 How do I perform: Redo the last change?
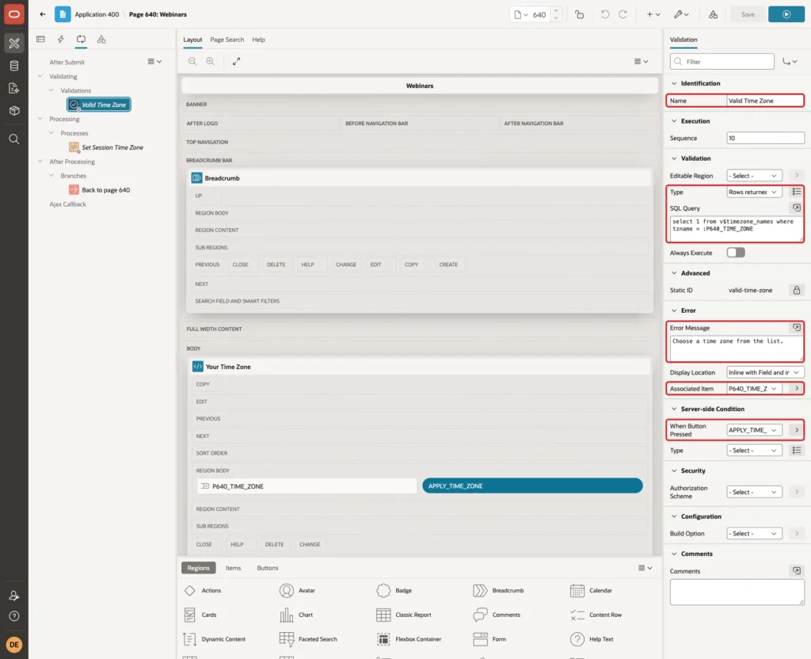tap(623, 14)
